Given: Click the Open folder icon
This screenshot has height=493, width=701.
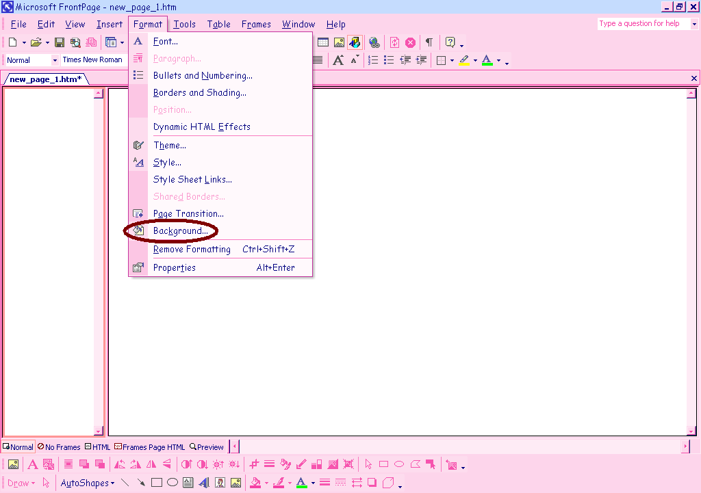Looking at the screenshot, I should point(36,42).
